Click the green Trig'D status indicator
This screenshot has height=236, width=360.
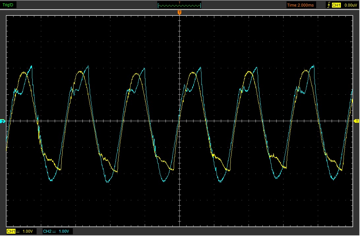[8, 5]
